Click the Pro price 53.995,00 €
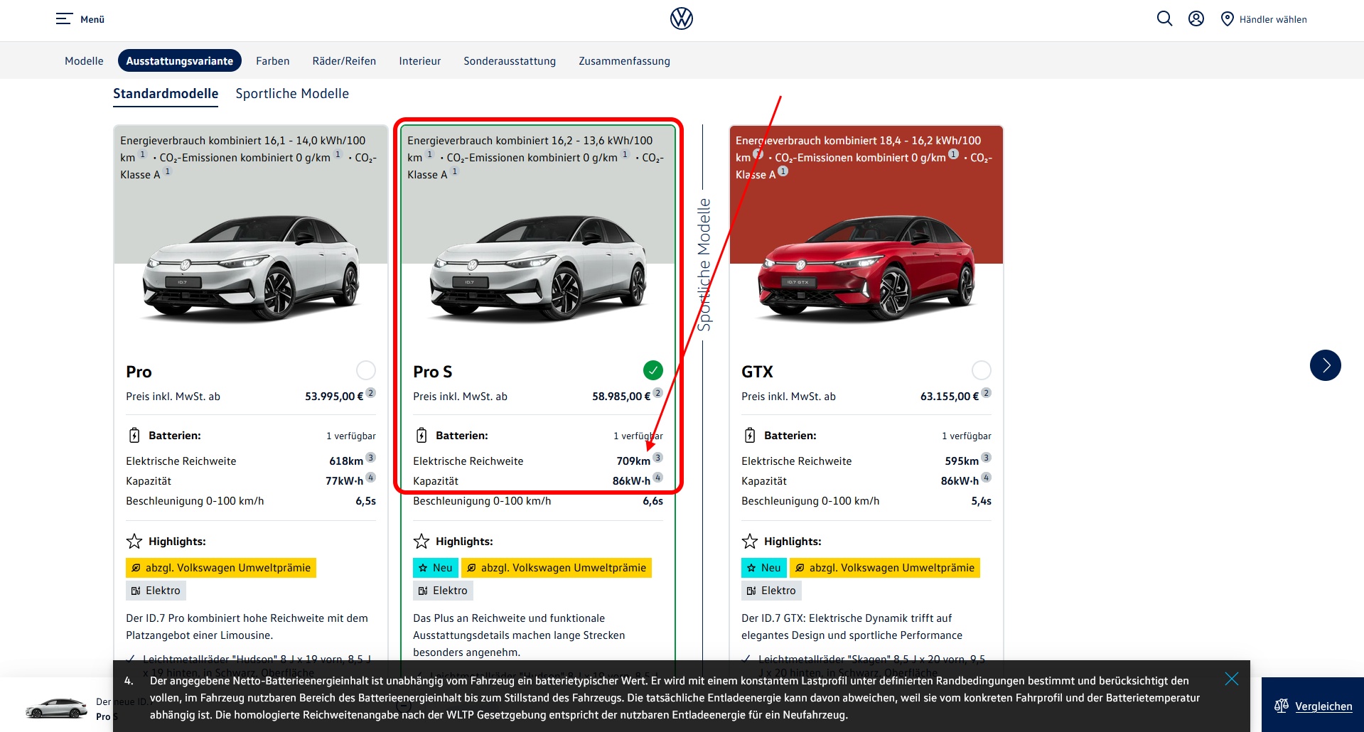The image size is (1364, 732). coord(334,397)
